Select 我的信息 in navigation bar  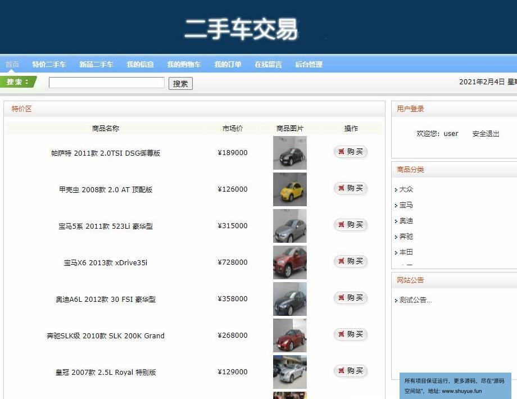click(x=140, y=64)
